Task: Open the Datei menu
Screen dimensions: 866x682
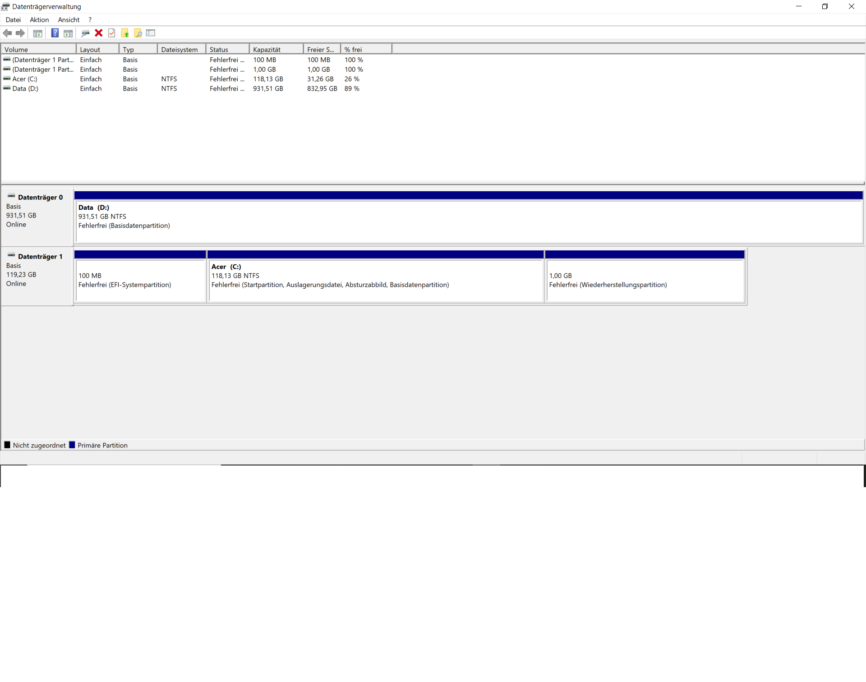Action: click(13, 20)
